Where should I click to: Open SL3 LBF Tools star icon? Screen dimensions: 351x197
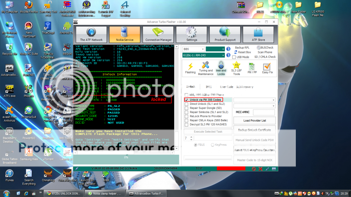point(237,68)
